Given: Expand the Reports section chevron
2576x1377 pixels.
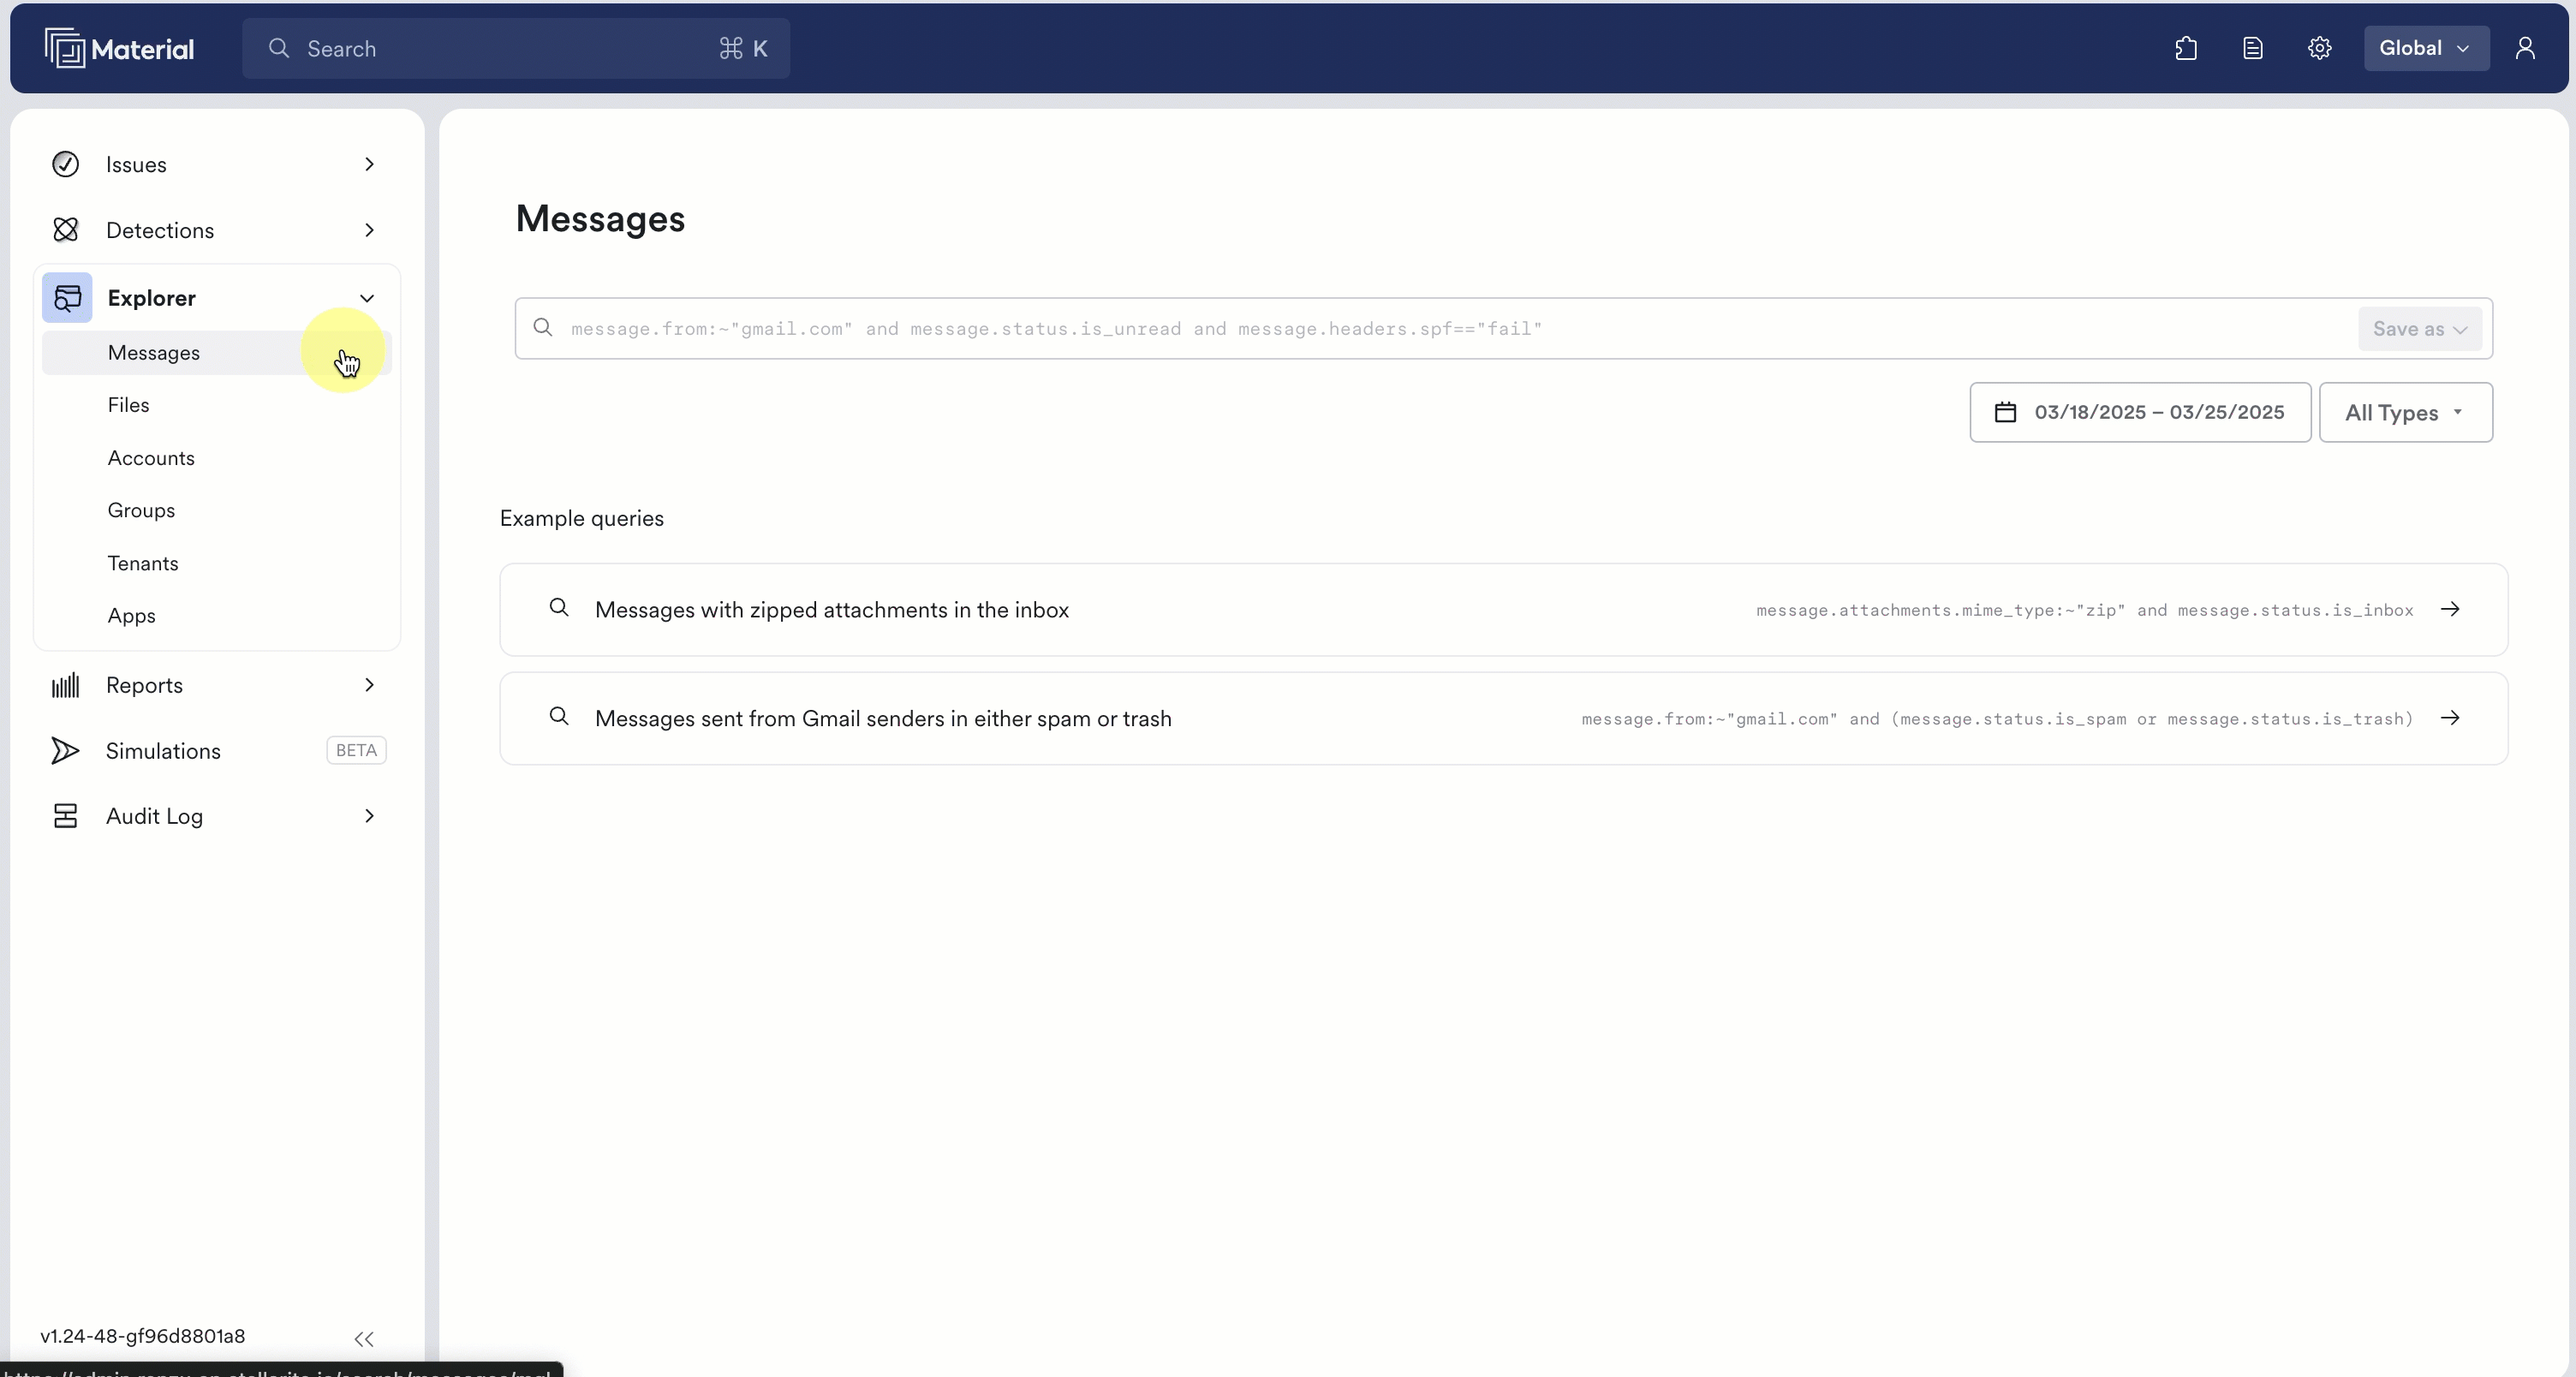Looking at the screenshot, I should 369,685.
